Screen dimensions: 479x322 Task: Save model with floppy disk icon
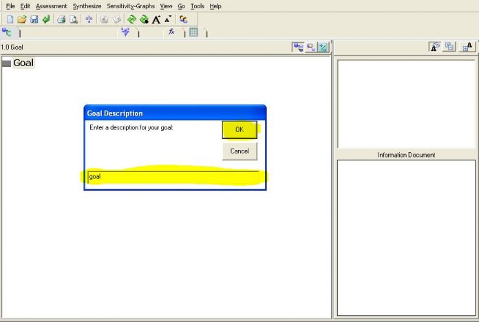pos(34,19)
